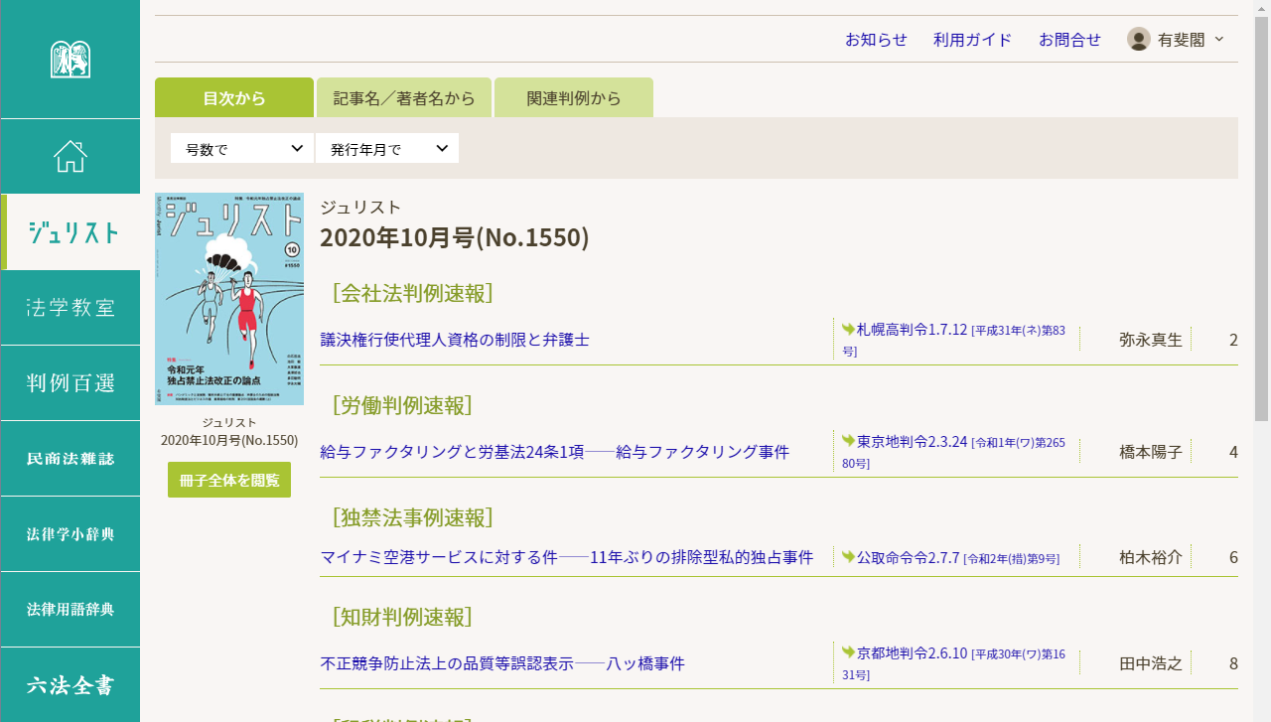Click green arrow beside 東京地判令2.3.24

(848, 440)
